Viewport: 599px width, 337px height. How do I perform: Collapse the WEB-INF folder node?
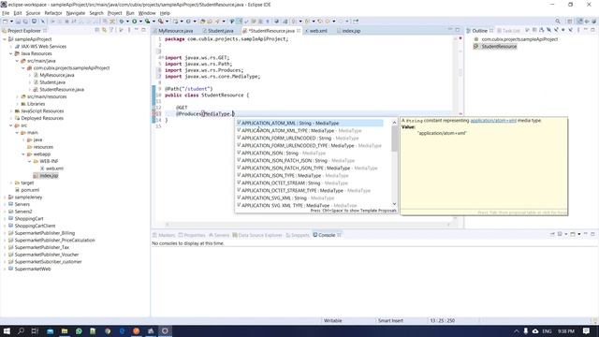[29, 162]
